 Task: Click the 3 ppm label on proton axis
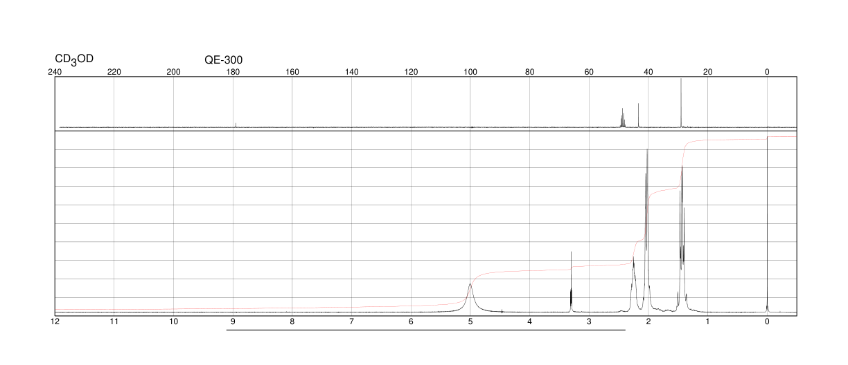[589, 322]
